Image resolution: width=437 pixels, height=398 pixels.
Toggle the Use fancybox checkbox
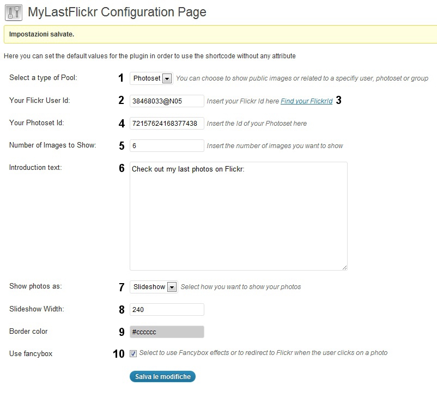pos(133,353)
